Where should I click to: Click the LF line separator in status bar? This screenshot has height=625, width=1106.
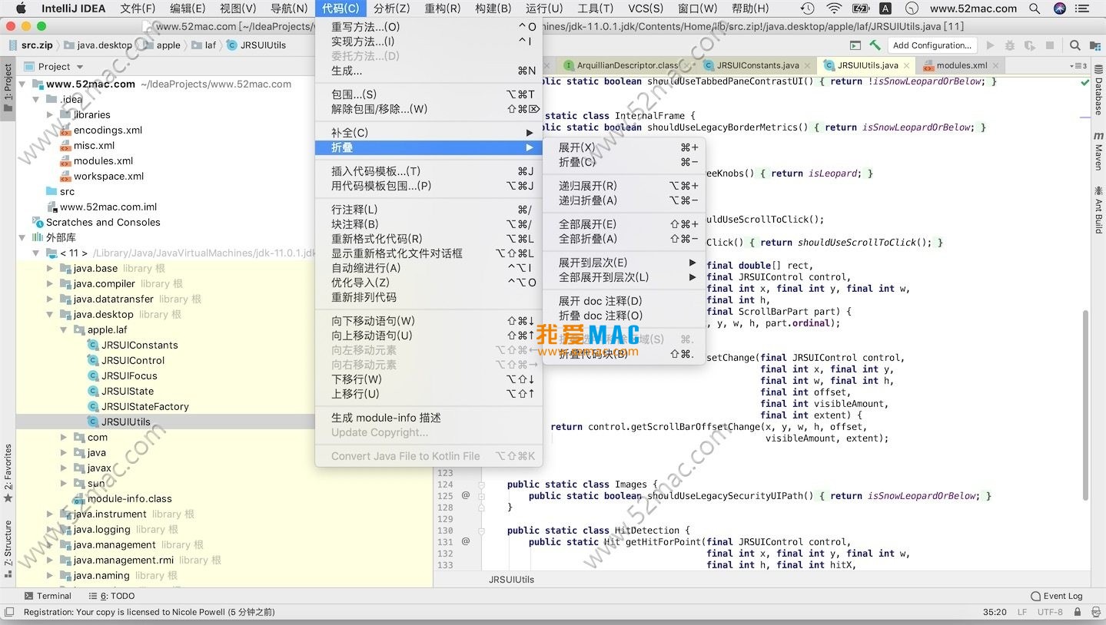pyautogui.click(x=1022, y=612)
